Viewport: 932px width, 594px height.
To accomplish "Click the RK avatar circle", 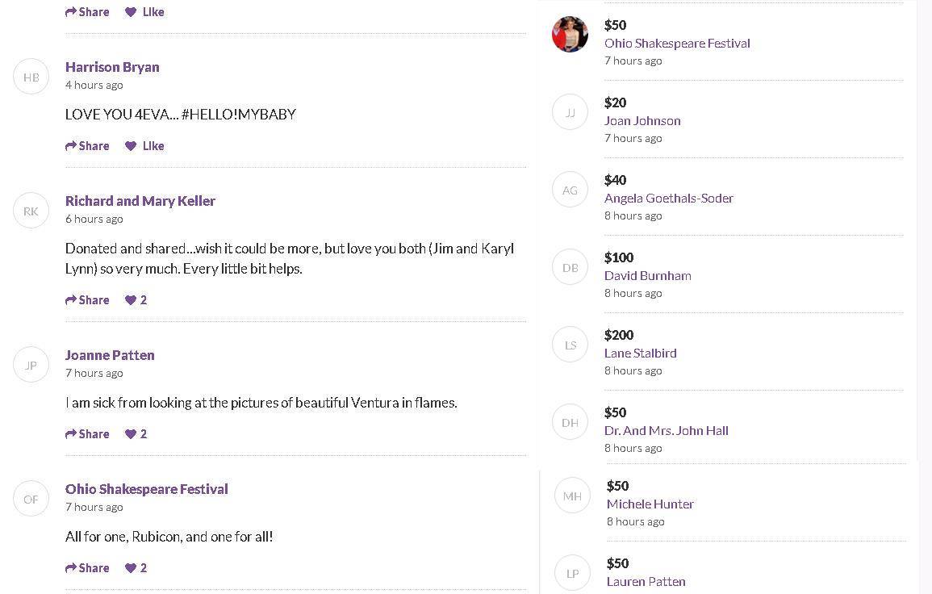I will coord(31,211).
